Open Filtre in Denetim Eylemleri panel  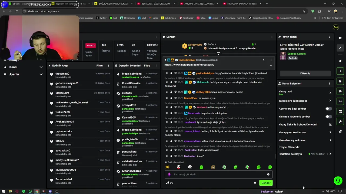pos(147,65)
